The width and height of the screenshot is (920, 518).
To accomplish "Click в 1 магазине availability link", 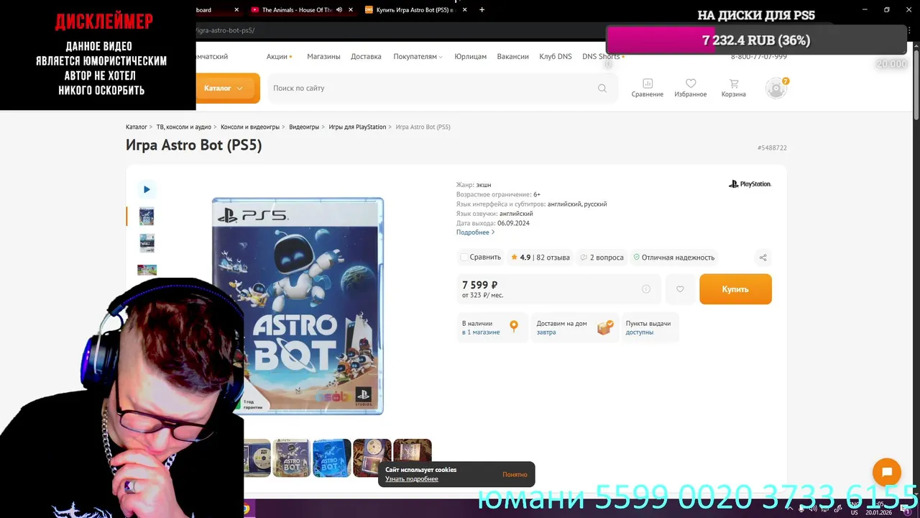I will click(x=481, y=332).
